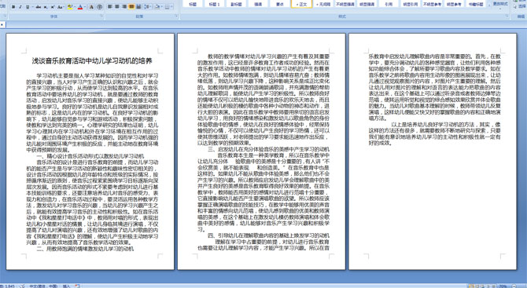
Task: Click the macro recording icon in status bar
Action: [77, 286]
